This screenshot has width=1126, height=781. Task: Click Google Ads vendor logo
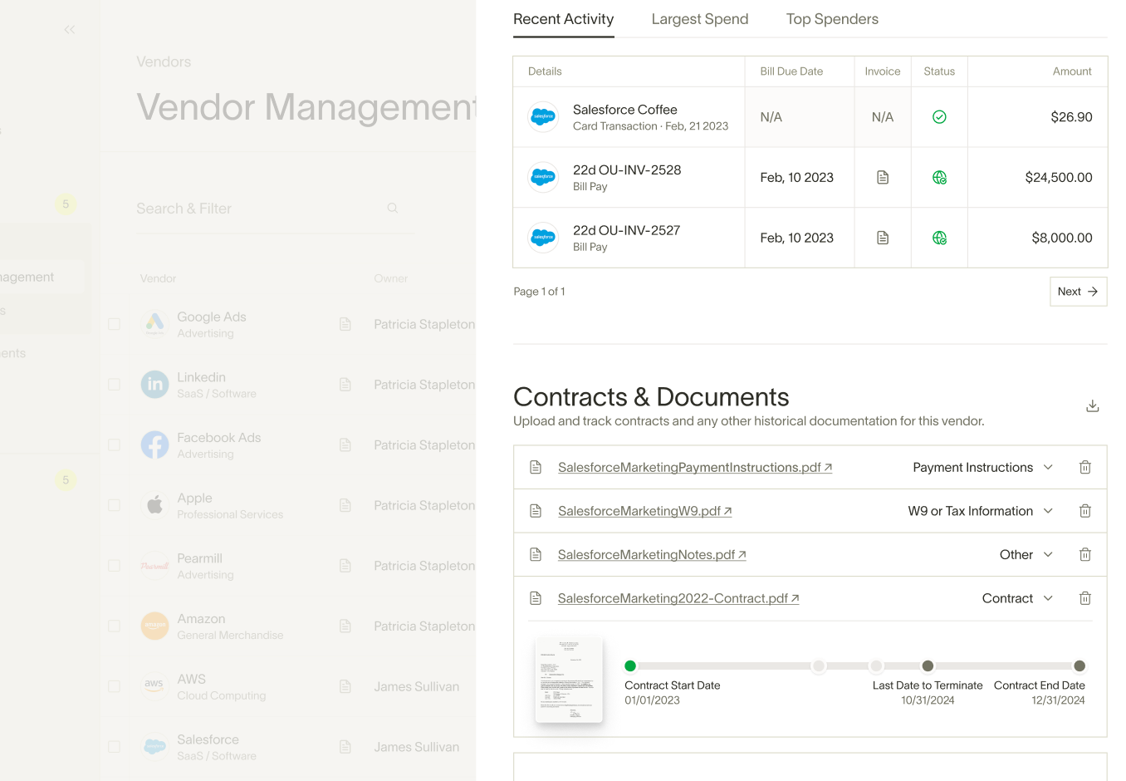point(154,324)
